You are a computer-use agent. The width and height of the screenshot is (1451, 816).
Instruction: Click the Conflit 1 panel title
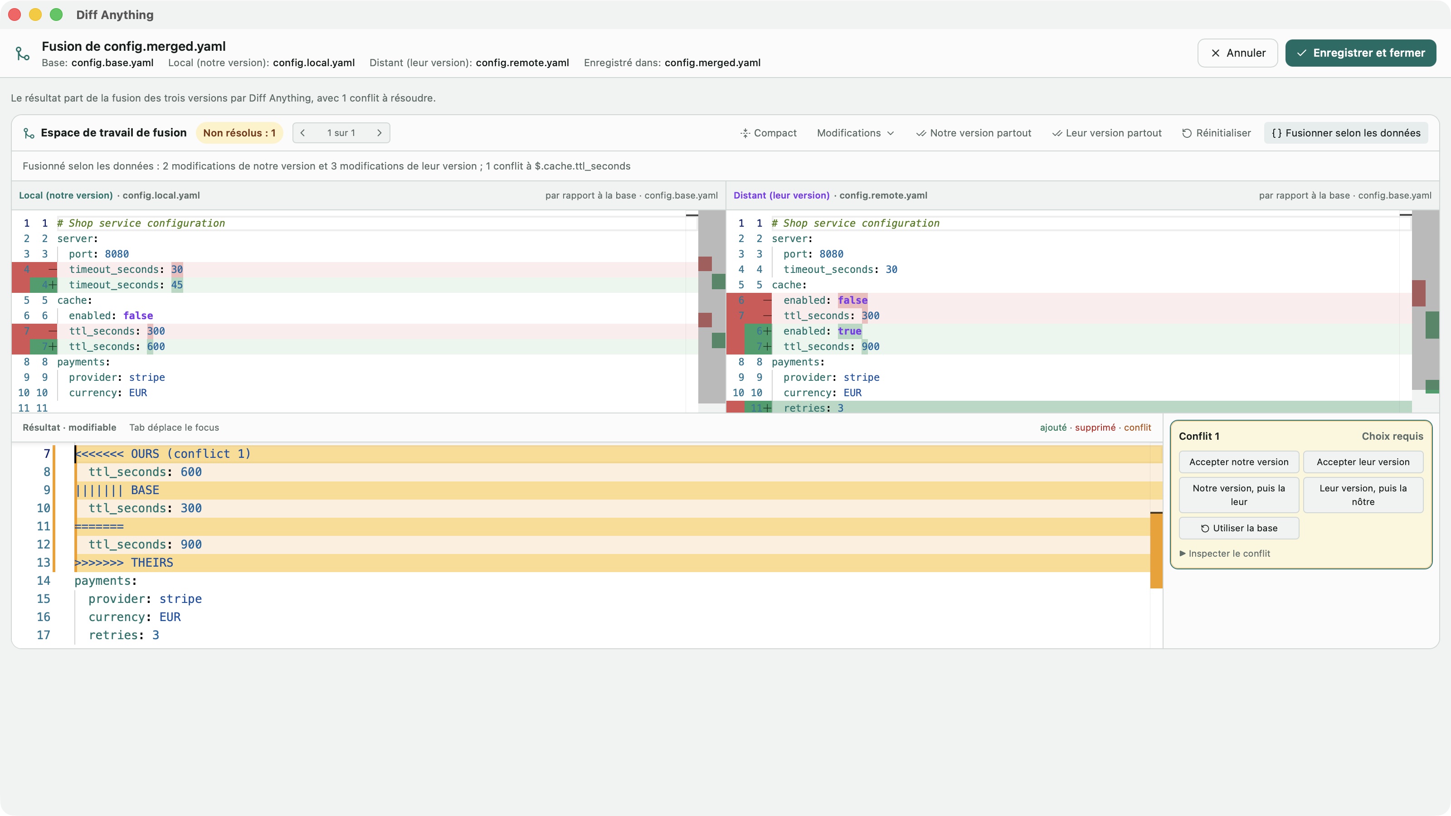(x=1198, y=437)
